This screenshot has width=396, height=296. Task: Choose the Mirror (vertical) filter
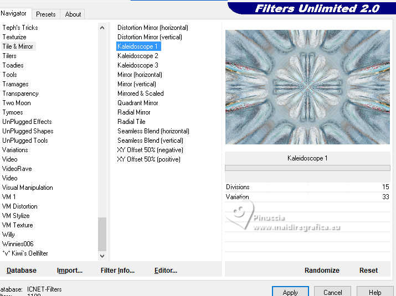pos(137,84)
